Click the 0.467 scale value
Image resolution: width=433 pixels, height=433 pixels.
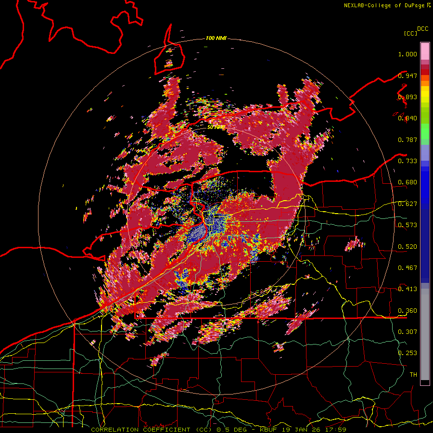click(x=408, y=268)
